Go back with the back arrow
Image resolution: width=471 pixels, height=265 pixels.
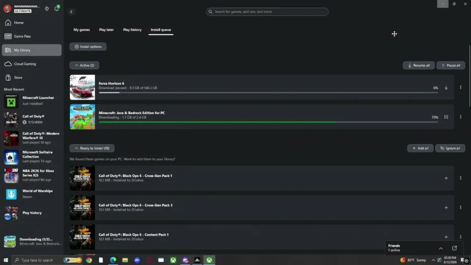pyautogui.click(x=71, y=12)
